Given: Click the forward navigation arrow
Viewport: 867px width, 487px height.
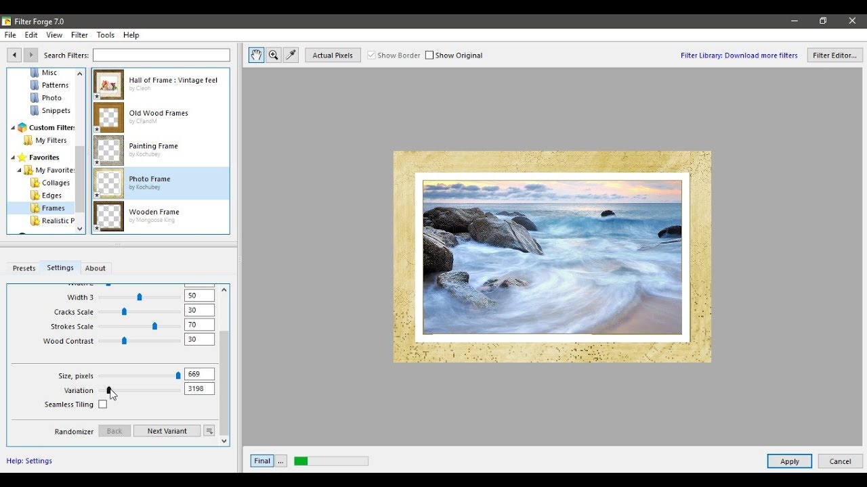Looking at the screenshot, I should pyautogui.click(x=30, y=55).
